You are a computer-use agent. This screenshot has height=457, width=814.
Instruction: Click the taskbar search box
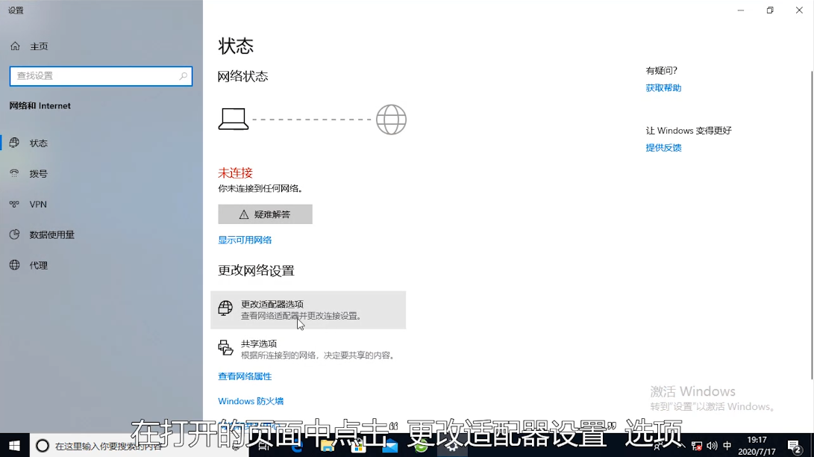point(104,446)
